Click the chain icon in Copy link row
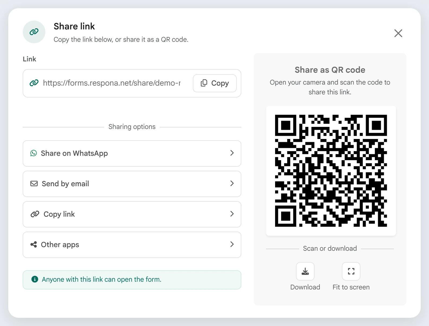Viewport: 429px width, 326px height. point(35,214)
